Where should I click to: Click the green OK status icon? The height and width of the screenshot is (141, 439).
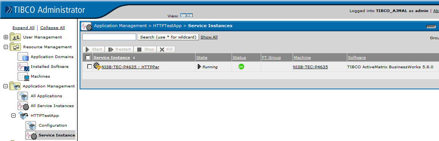[241, 67]
